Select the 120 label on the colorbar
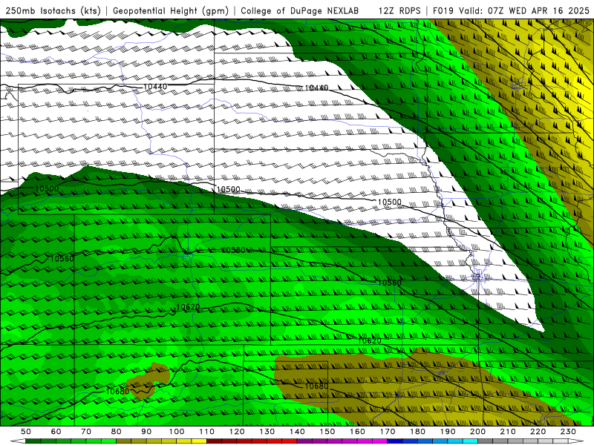Viewport: 594px width, 445px height. (x=237, y=432)
